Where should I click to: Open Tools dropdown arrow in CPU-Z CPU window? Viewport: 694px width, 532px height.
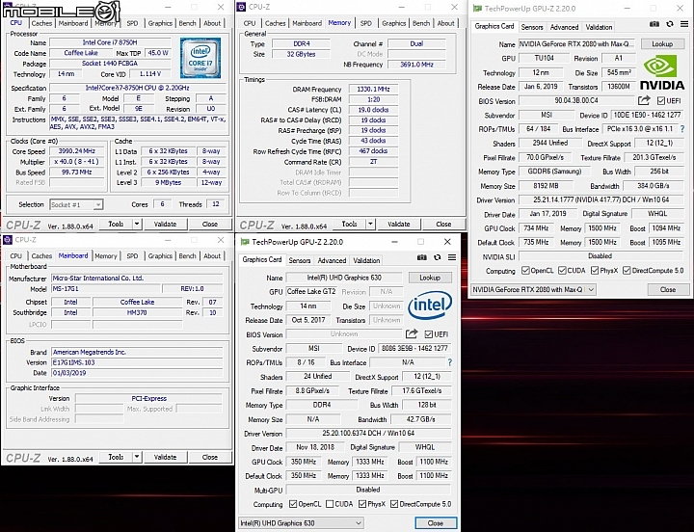[137, 224]
